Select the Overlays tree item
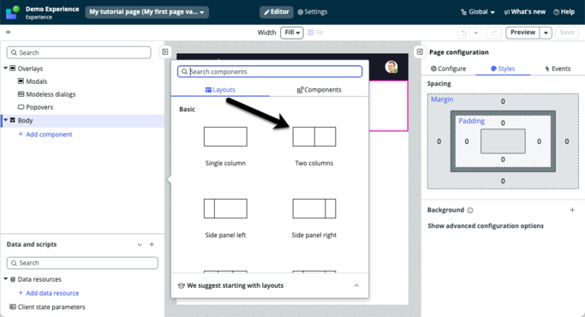 point(30,69)
